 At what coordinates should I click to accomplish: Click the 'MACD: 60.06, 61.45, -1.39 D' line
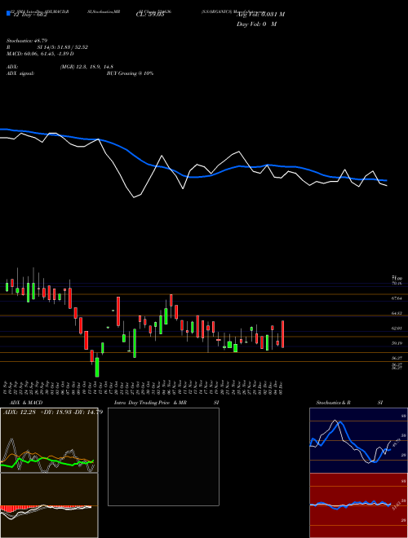40,54
